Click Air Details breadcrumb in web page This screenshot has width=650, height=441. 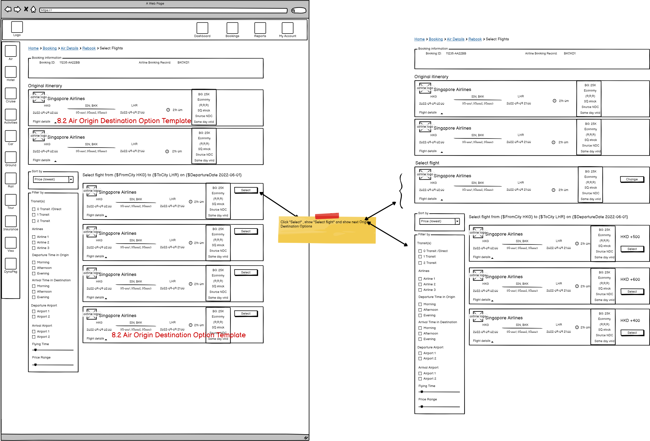pyautogui.click(x=69, y=48)
